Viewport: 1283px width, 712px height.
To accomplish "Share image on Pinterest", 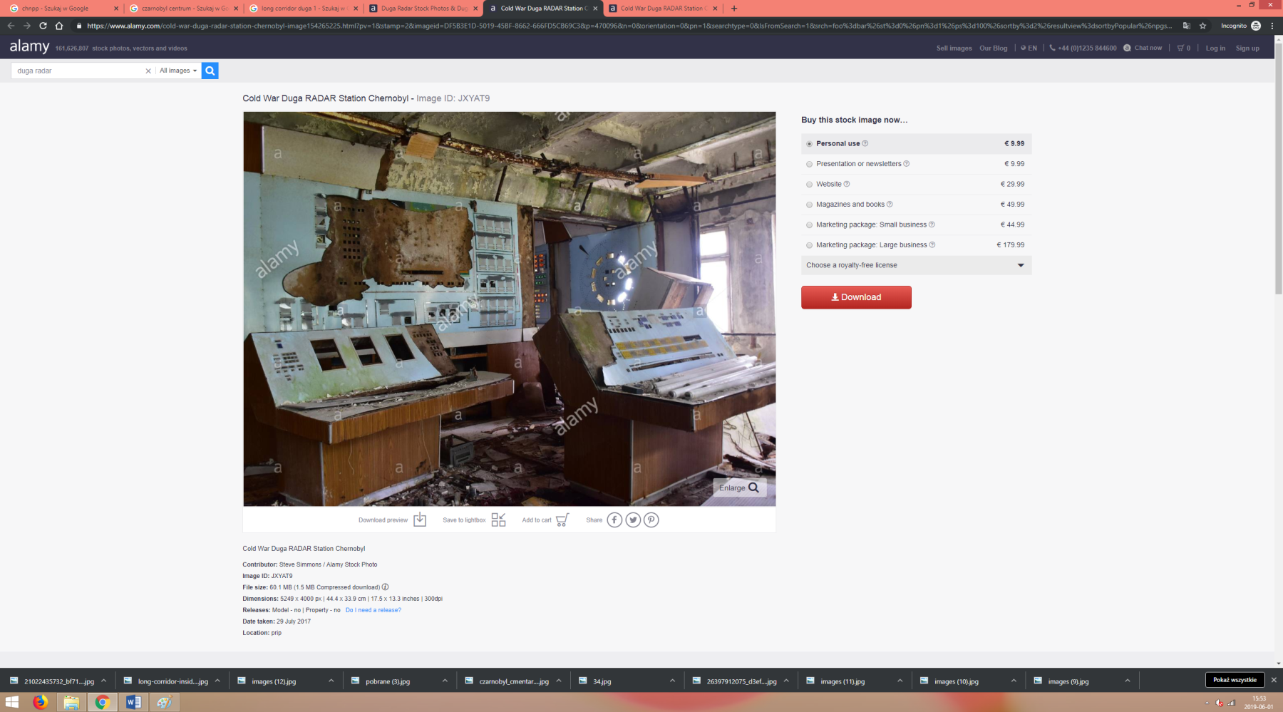I will pos(651,520).
